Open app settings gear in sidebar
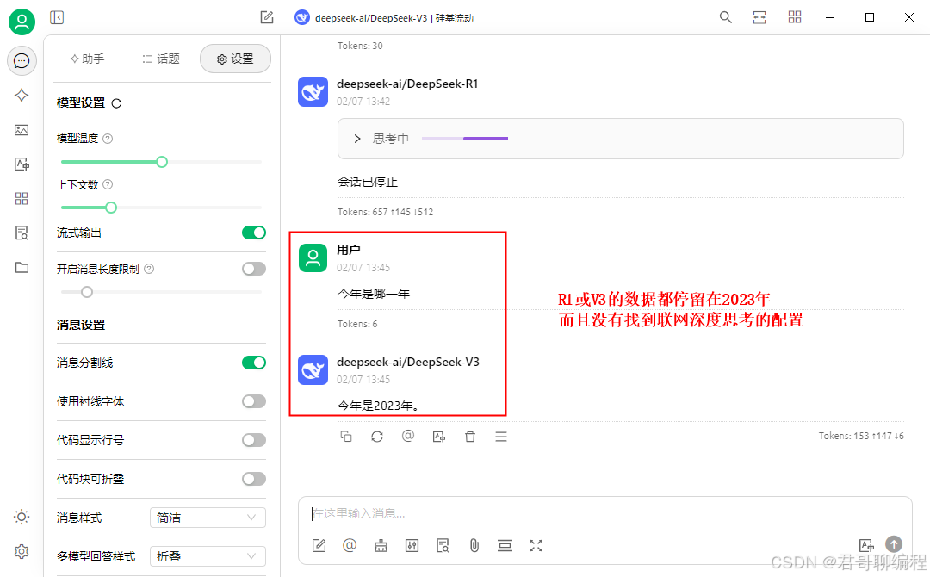 coord(22,551)
